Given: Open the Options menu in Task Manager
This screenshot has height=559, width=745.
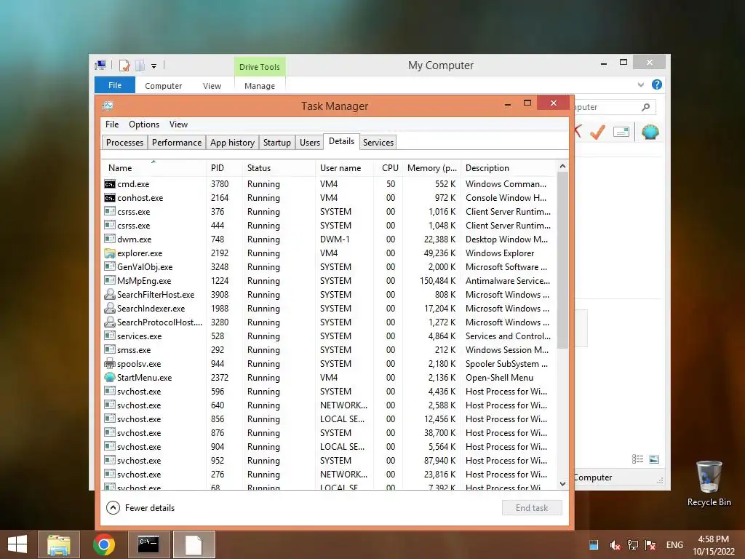Looking at the screenshot, I should pos(144,124).
